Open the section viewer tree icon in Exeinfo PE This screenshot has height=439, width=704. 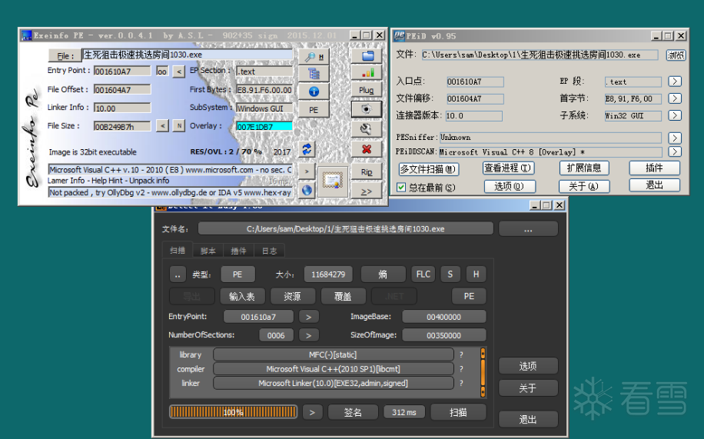pyautogui.click(x=314, y=74)
